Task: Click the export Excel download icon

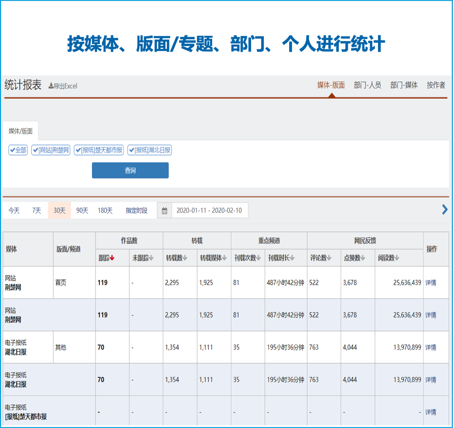Action: pos(51,86)
